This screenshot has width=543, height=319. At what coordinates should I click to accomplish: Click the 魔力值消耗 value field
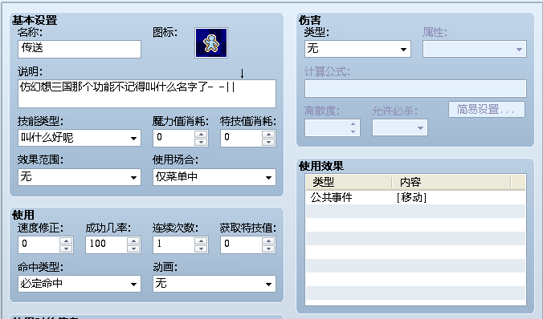point(174,138)
